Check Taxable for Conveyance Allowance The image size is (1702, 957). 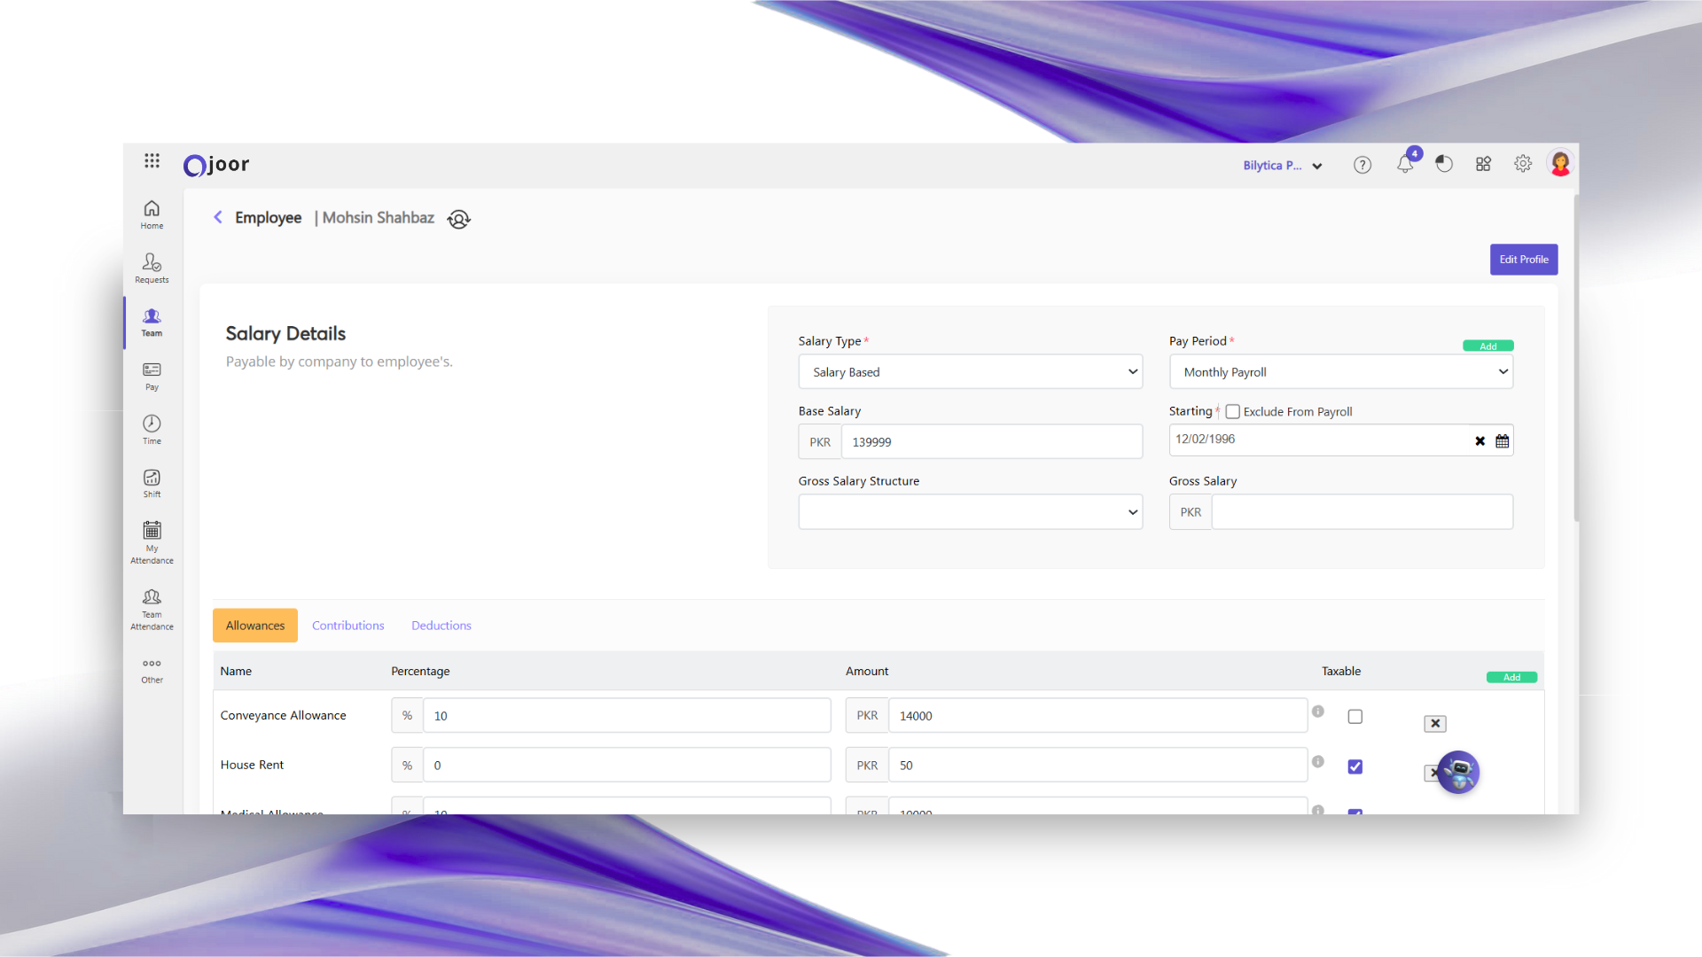(1355, 717)
